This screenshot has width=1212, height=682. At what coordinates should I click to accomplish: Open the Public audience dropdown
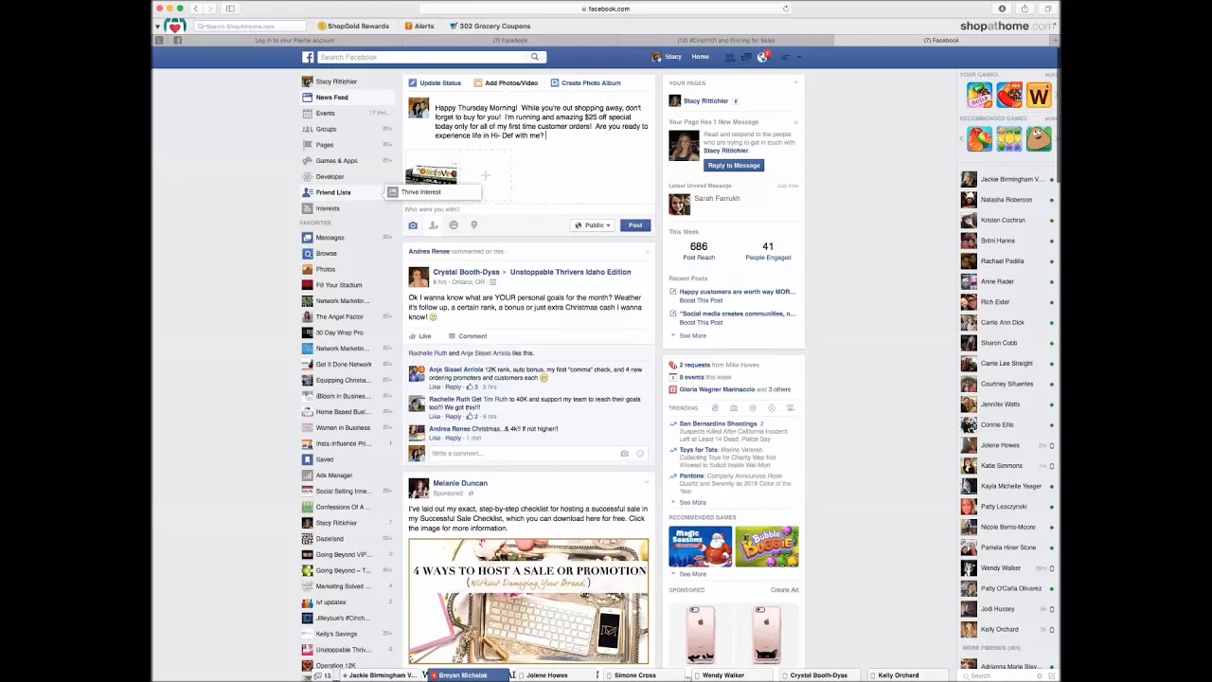pyautogui.click(x=593, y=225)
